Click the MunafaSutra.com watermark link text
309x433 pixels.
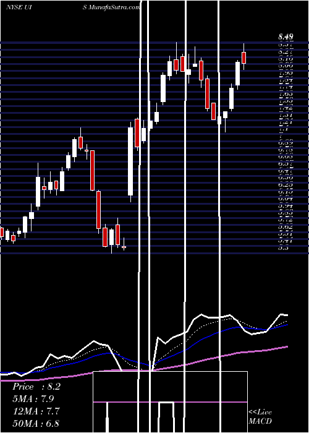point(114,7)
